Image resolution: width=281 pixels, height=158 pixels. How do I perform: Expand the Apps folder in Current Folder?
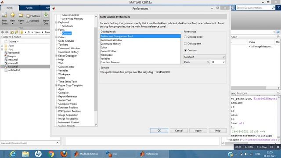tap(2, 46)
